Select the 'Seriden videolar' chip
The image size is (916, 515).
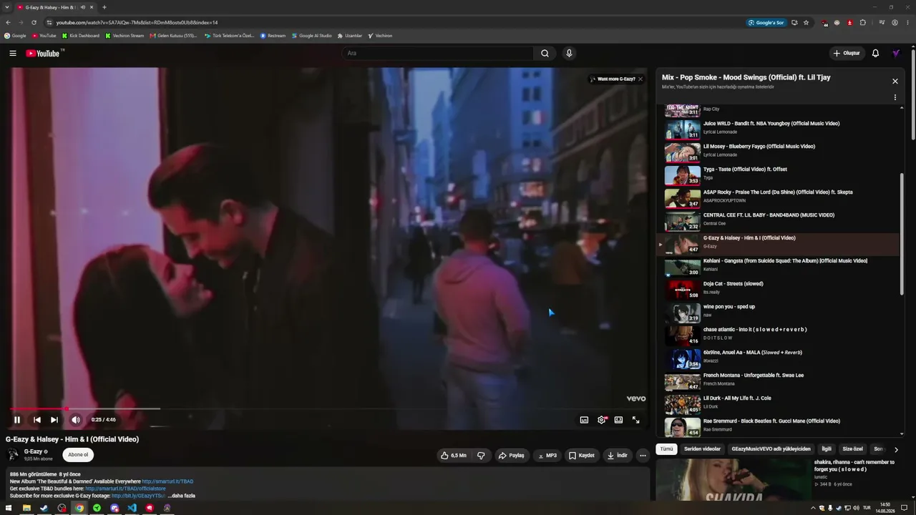click(x=702, y=449)
